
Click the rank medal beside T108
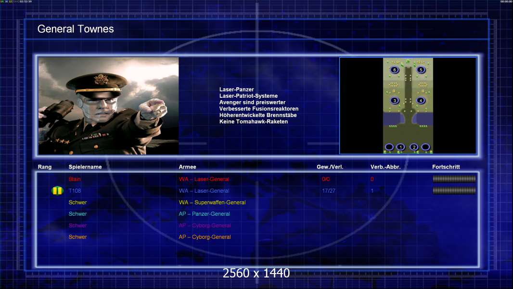(57, 190)
